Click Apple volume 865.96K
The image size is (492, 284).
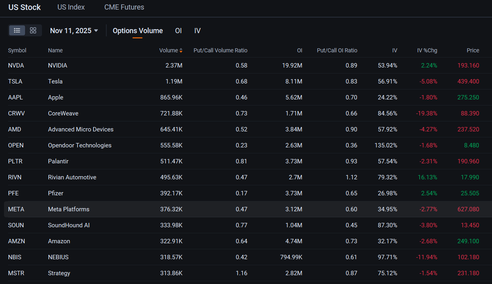click(x=171, y=97)
